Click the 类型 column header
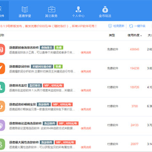 pyautogui.click(x=112, y=35)
